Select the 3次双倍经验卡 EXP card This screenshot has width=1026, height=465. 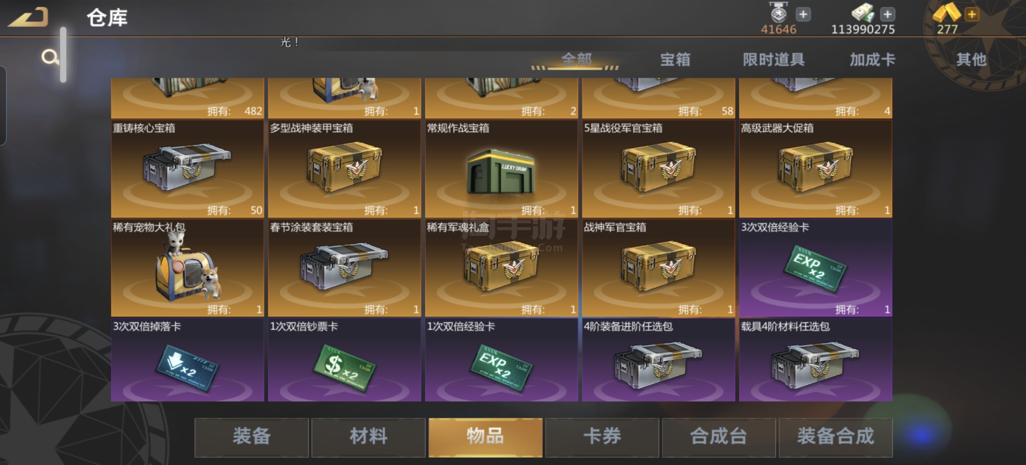pyautogui.click(x=816, y=268)
